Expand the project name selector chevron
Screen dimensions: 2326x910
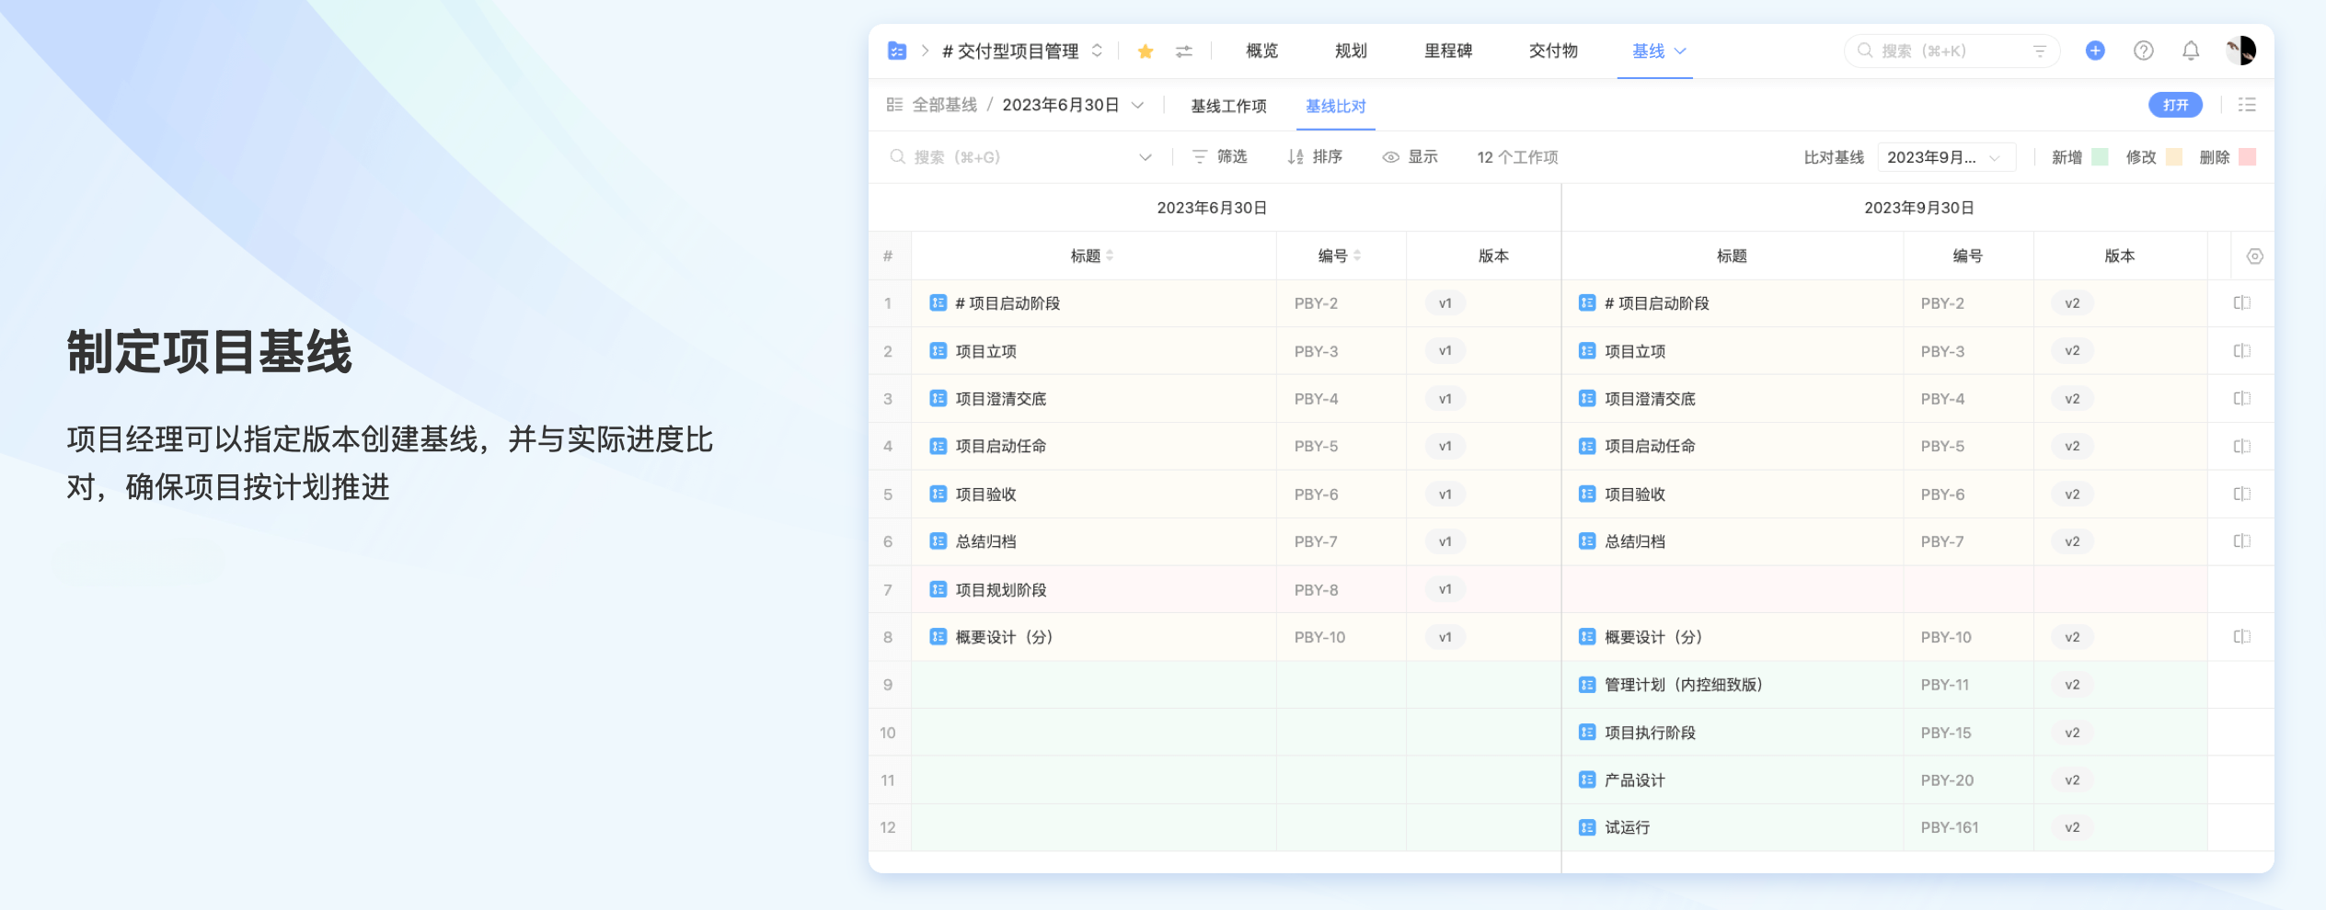[x=1097, y=51]
